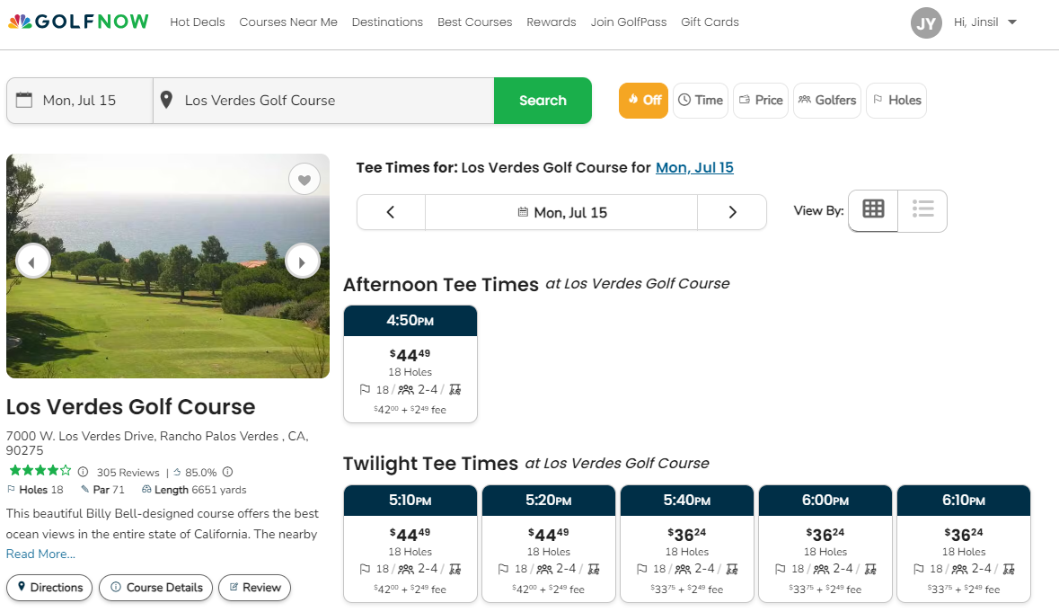Click the flag icon on the 5:20PM card

503,569
